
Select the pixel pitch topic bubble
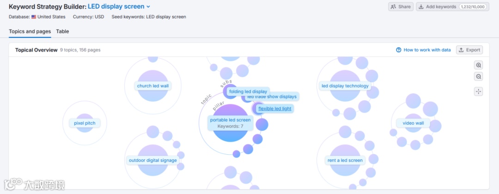pos(85,123)
